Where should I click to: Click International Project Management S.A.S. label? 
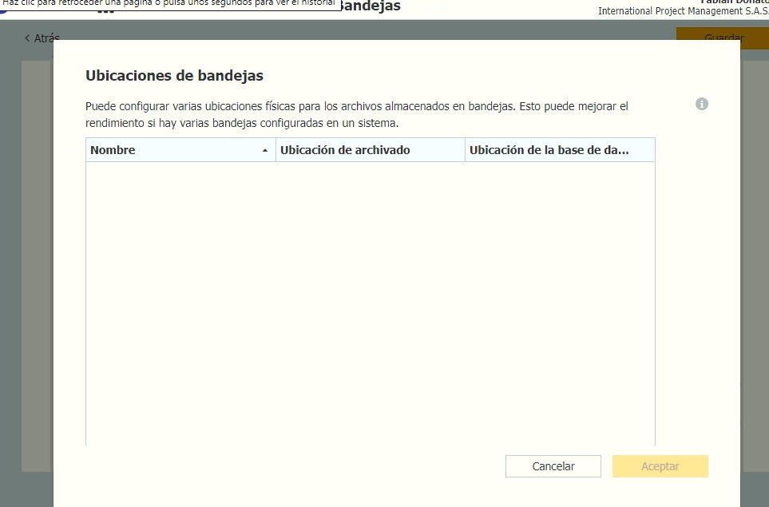(683, 11)
